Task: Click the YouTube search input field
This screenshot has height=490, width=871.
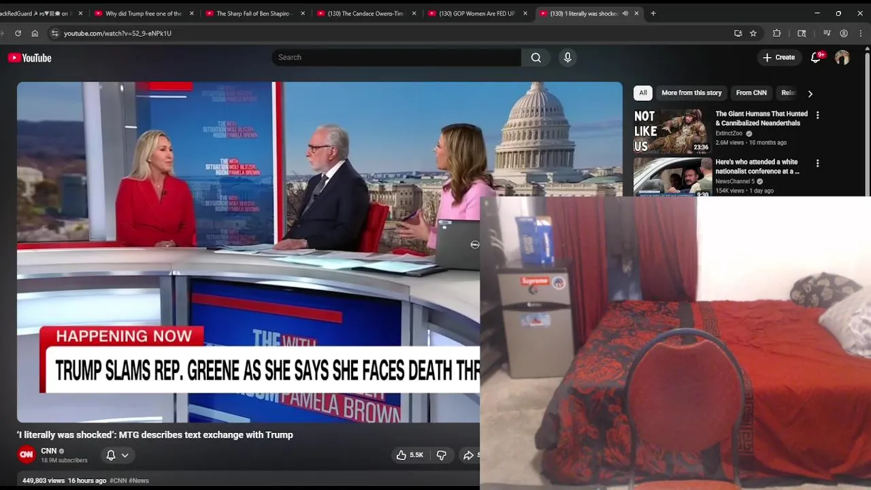Action: tap(396, 58)
